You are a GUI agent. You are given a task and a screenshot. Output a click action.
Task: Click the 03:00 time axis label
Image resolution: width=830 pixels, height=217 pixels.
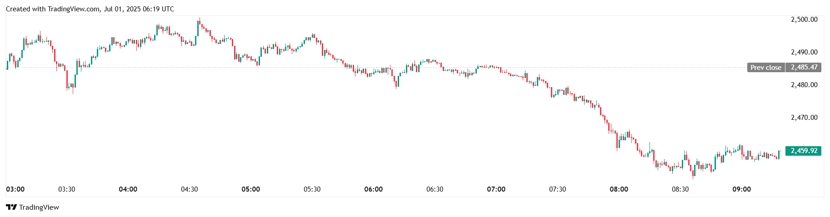point(15,189)
